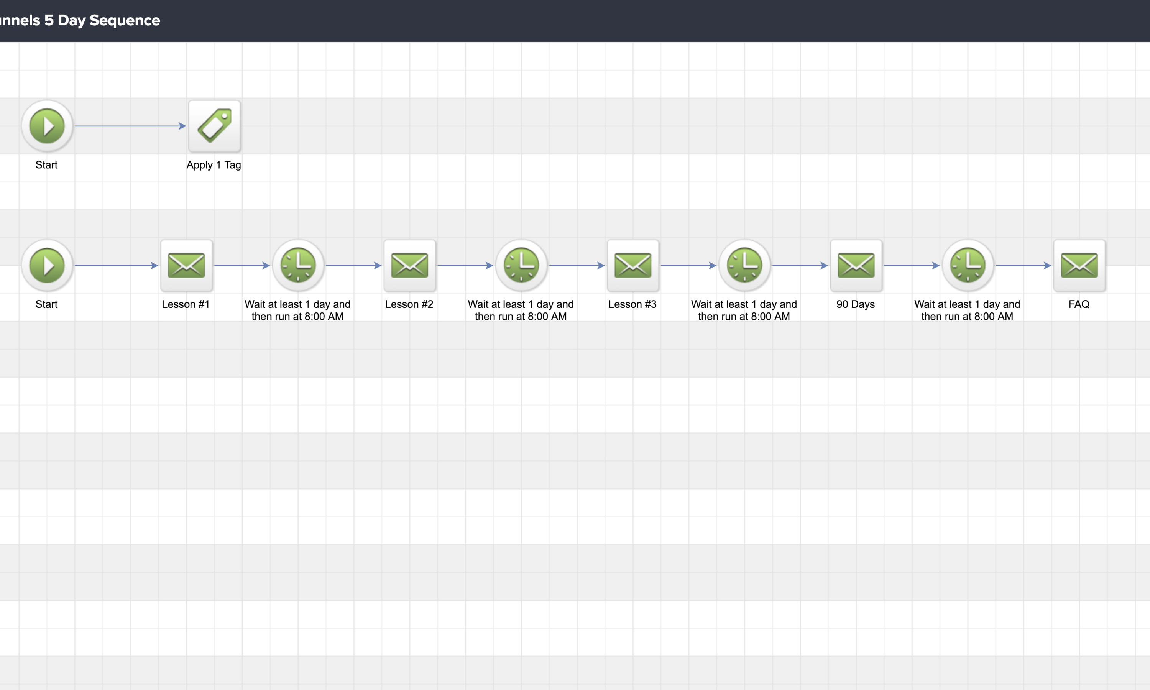Select the Apply 1 Tag icon
This screenshot has width=1150, height=690.
(x=214, y=126)
